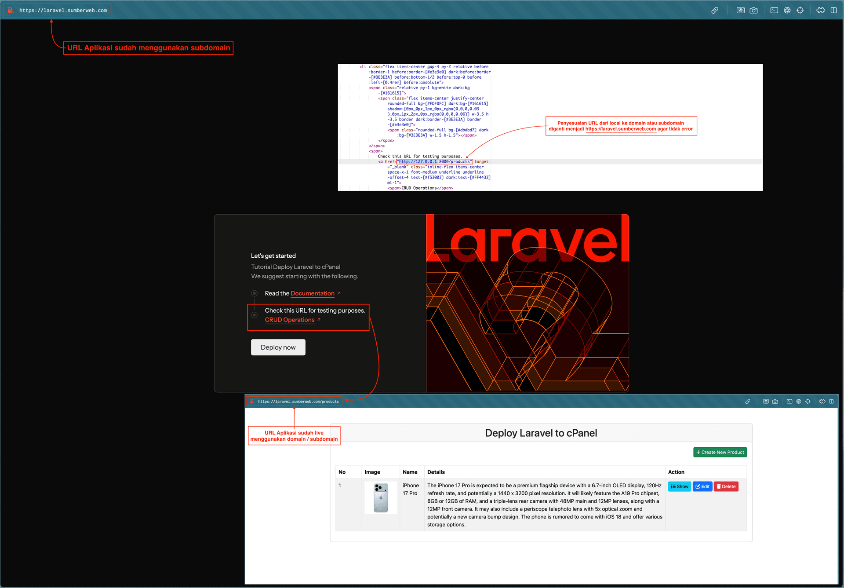
Task: Open the CRUD Operations link
Action: point(289,320)
